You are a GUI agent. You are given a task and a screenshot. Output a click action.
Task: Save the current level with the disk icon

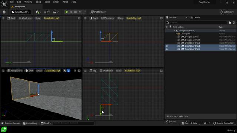pyautogui.click(x=4, y=12)
